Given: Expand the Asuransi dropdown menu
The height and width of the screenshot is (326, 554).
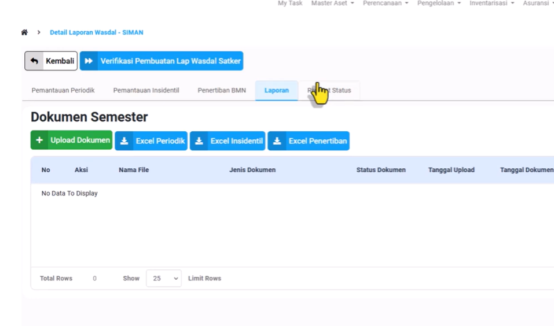Looking at the screenshot, I should tap(538, 3).
